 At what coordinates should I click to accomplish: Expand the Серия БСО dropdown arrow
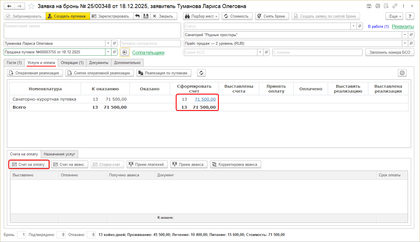(260, 52)
